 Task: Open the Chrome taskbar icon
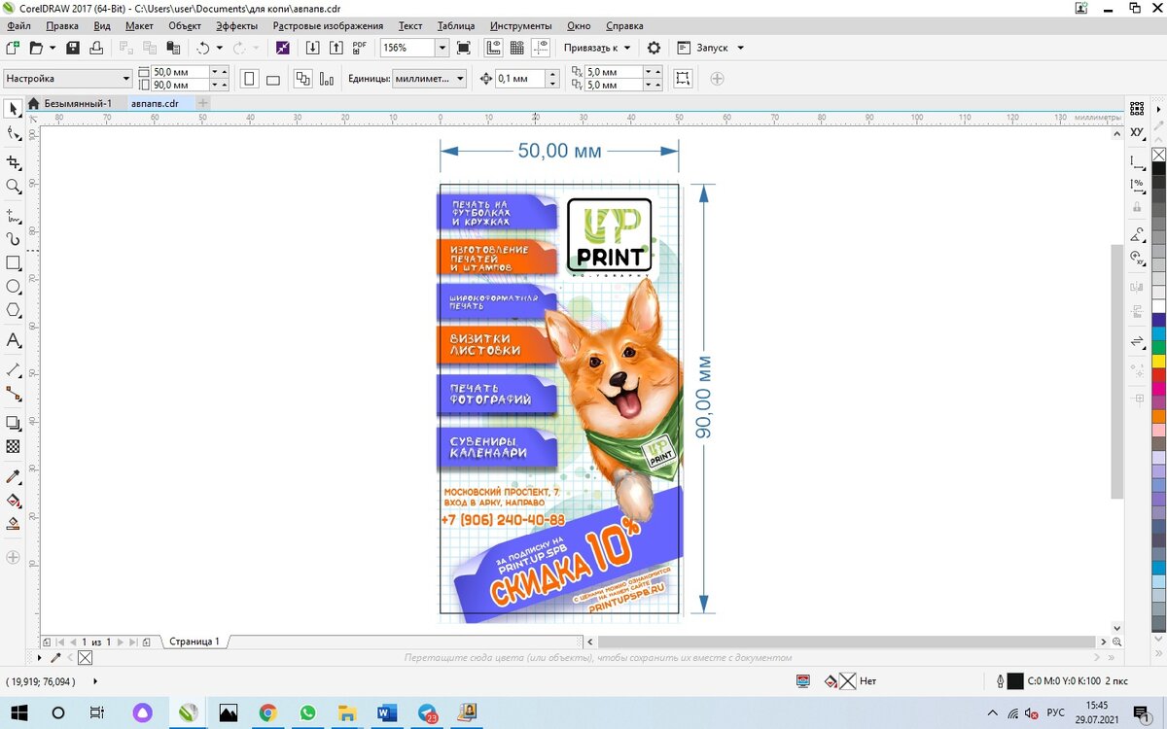tap(268, 712)
